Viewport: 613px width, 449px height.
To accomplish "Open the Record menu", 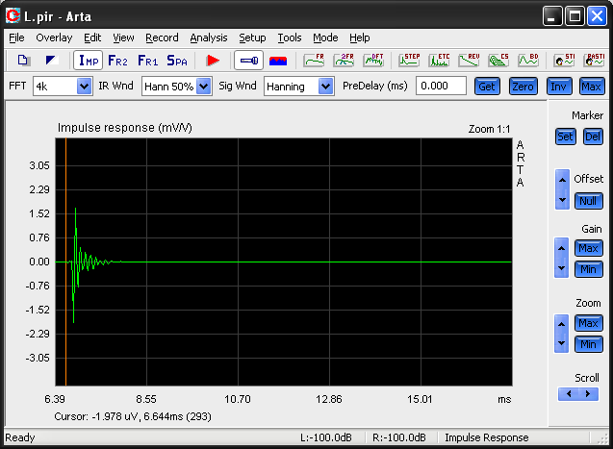I will (162, 37).
